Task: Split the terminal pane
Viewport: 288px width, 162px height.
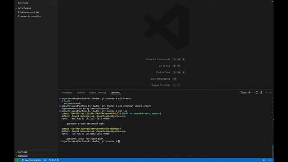Action: (x=257, y=93)
